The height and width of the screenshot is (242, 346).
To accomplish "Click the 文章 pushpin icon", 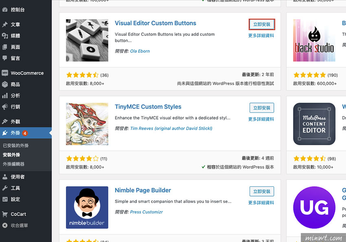I will (x=5, y=24).
